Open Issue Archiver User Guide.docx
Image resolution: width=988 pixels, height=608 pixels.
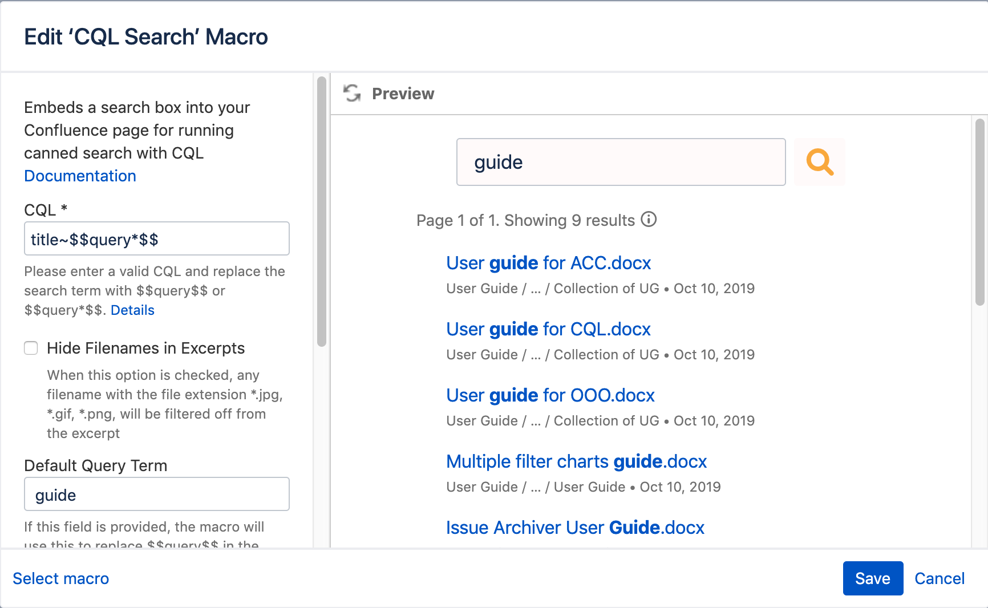click(575, 528)
